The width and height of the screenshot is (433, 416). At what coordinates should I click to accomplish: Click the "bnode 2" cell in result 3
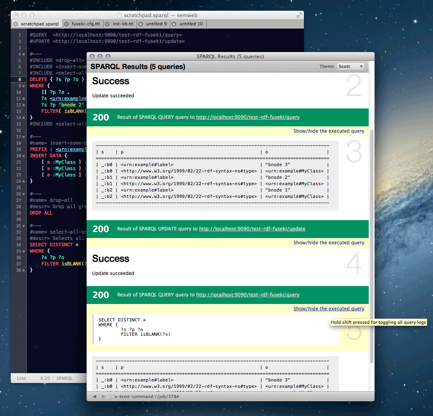[x=278, y=177]
